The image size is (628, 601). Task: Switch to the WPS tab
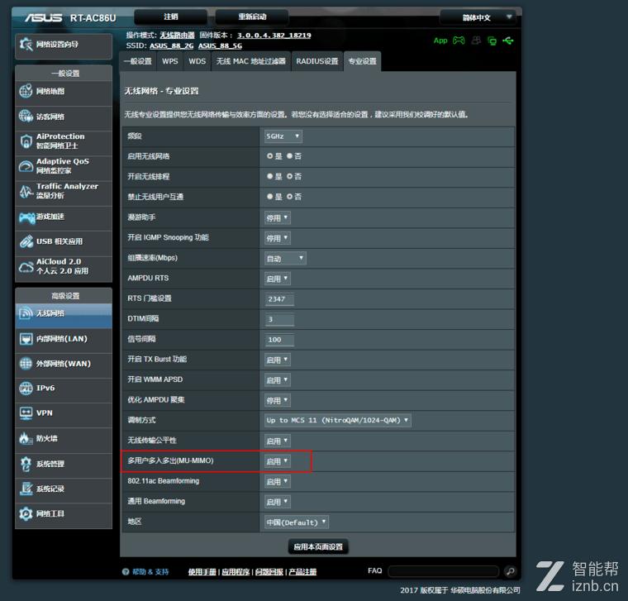point(169,61)
